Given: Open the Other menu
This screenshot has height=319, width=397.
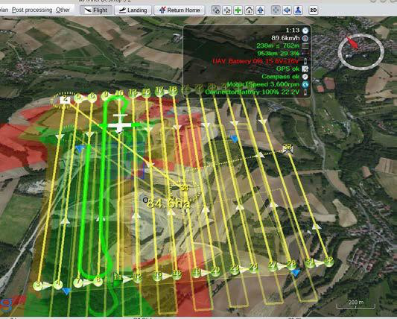Looking at the screenshot, I should click(63, 10).
